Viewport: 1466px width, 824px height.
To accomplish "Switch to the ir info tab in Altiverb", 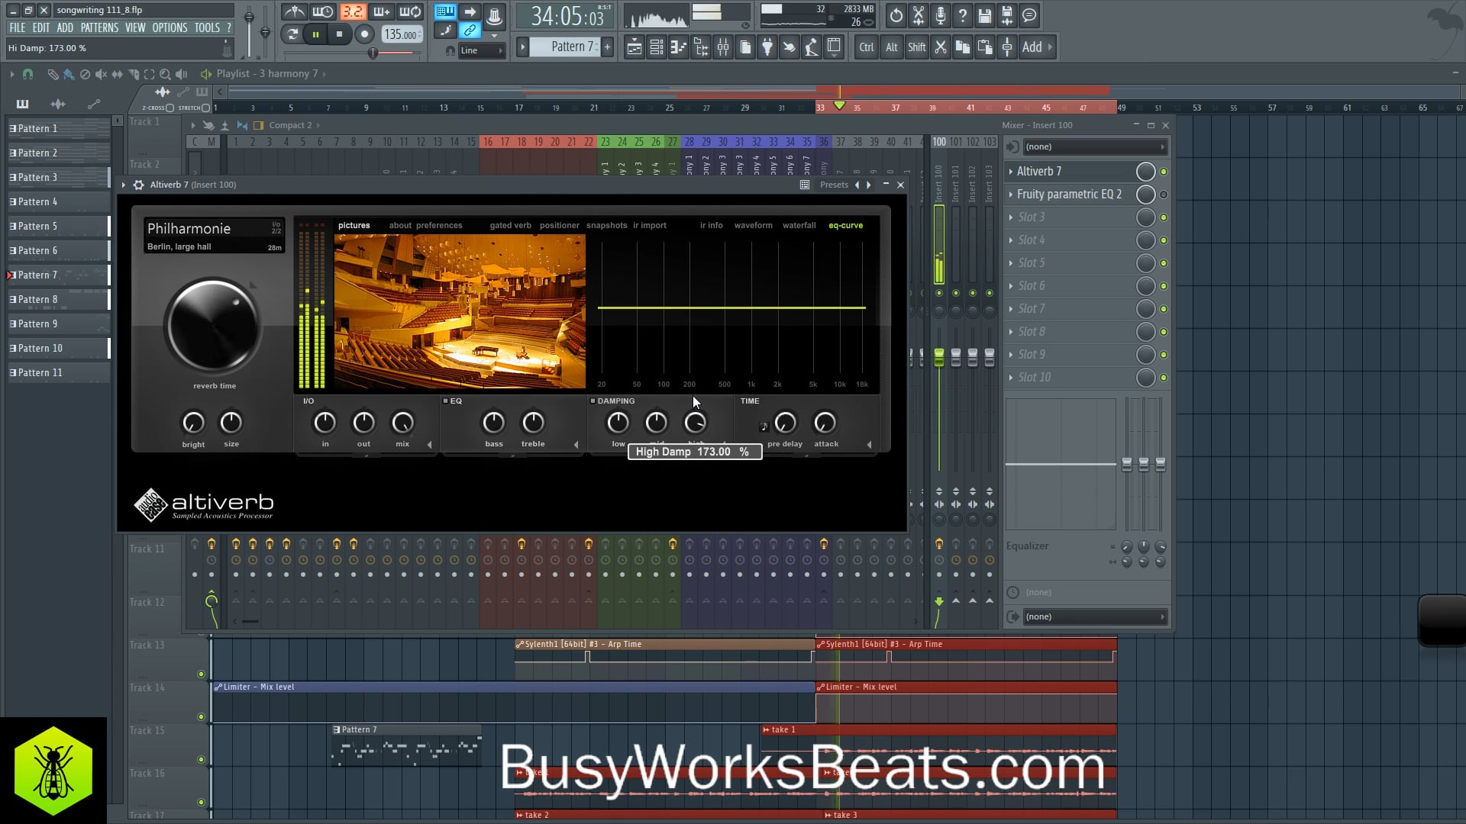I will click(x=711, y=225).
